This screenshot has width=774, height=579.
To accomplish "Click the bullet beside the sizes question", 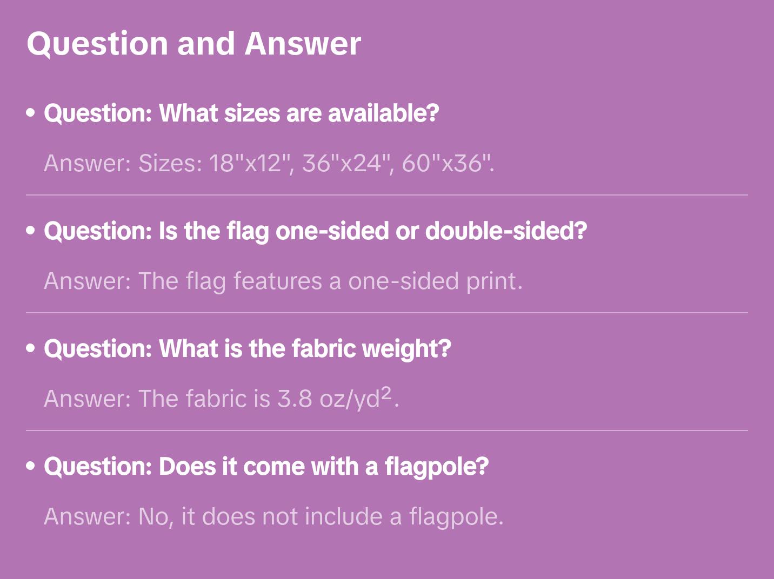I will tap(31, 113).
